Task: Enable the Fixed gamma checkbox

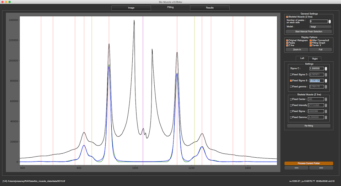Action: (x=291, y=87)
